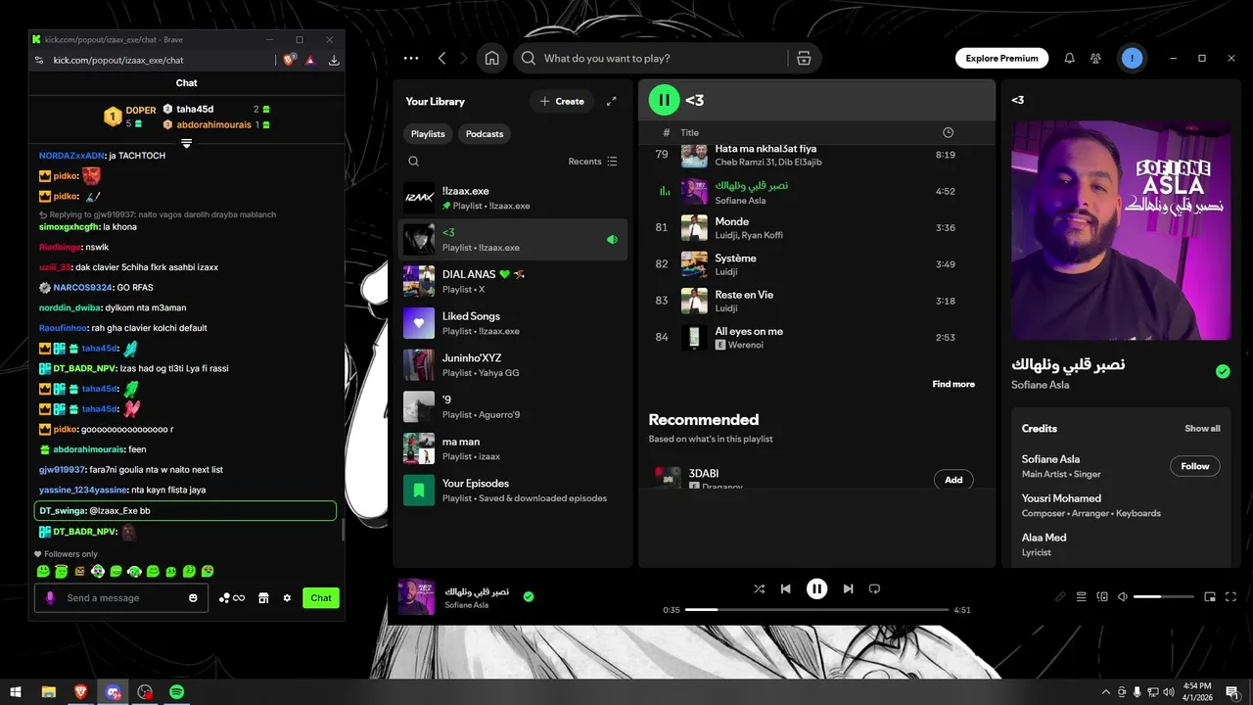Open the Recents sort dropdown

coord(592,162)
